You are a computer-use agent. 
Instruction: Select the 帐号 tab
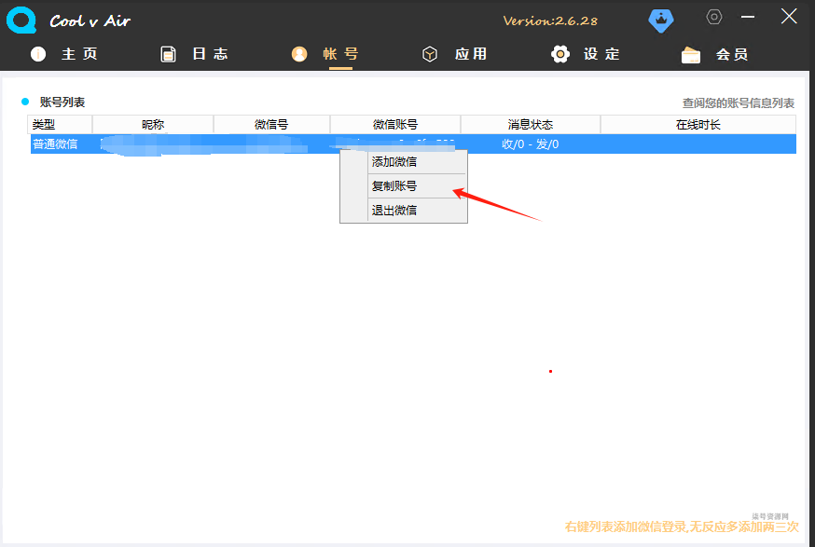pyautogui.click(x=340, y=54)
